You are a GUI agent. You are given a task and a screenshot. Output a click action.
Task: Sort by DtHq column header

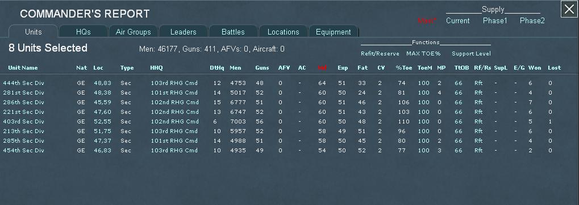tap(216, 68)
